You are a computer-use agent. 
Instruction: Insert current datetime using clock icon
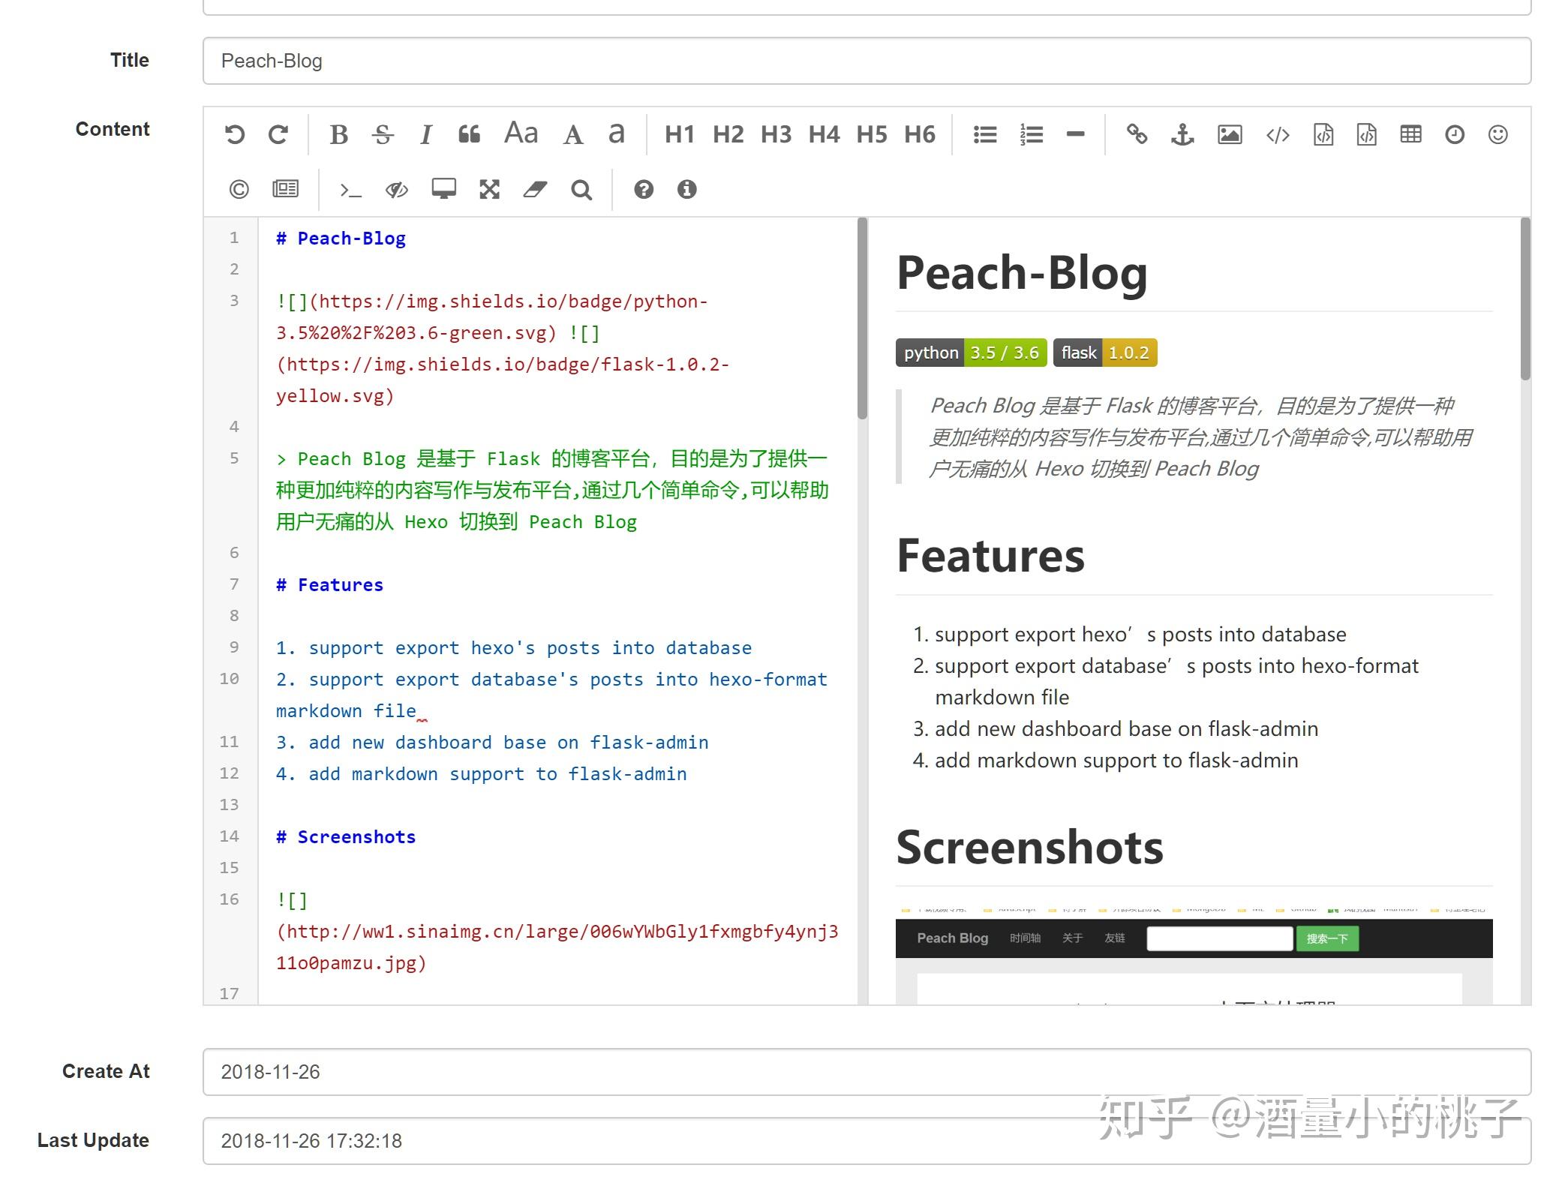point(1455,135)
